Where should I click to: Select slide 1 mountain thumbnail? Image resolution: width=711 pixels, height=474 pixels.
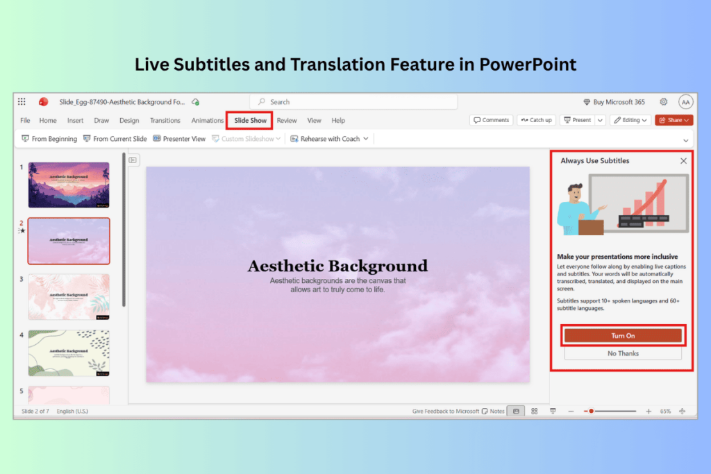click(69, 185)
